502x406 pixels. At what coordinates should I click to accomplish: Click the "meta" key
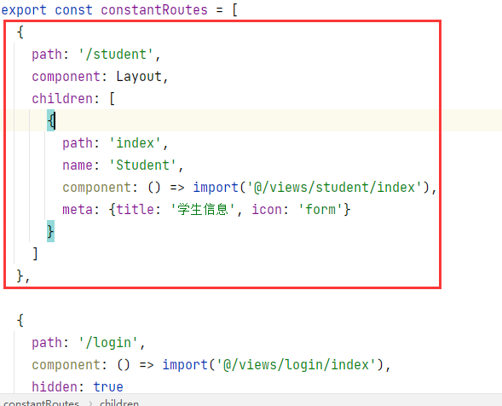click(78, 209)
